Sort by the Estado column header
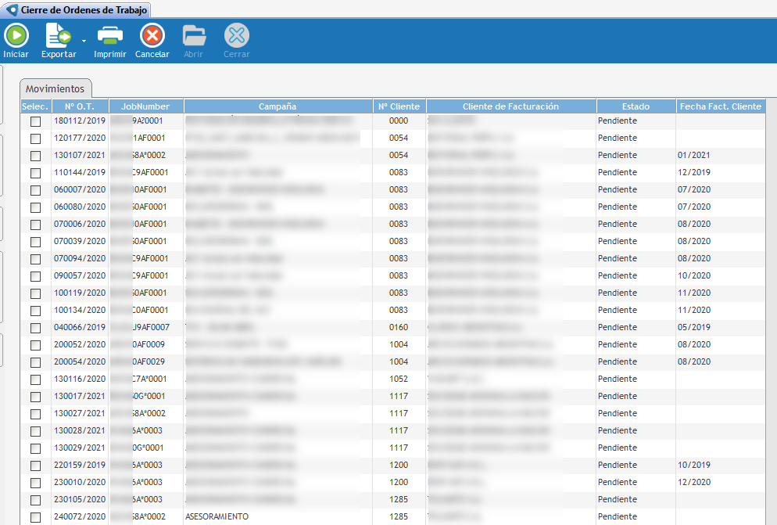The width and height of the screenshot is (777, 525). coord(636,106)
